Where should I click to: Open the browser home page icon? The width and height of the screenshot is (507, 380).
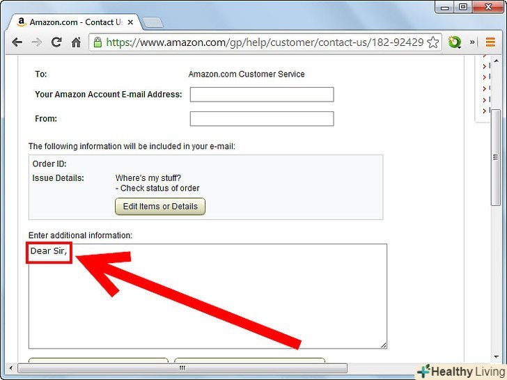coord(76,42)
